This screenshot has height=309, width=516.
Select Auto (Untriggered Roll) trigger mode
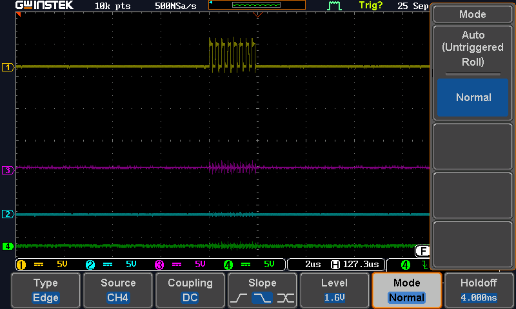(x=473, y=48)
